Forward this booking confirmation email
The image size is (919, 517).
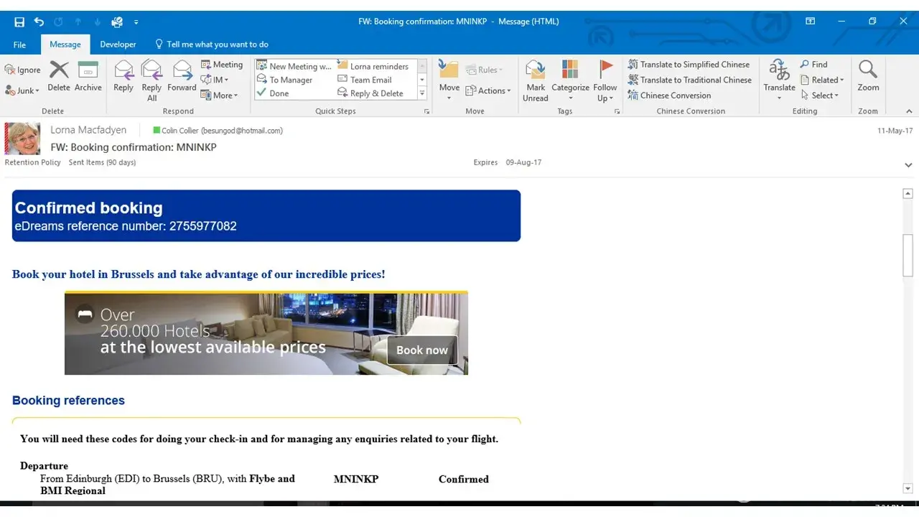(x=182, y=76)
